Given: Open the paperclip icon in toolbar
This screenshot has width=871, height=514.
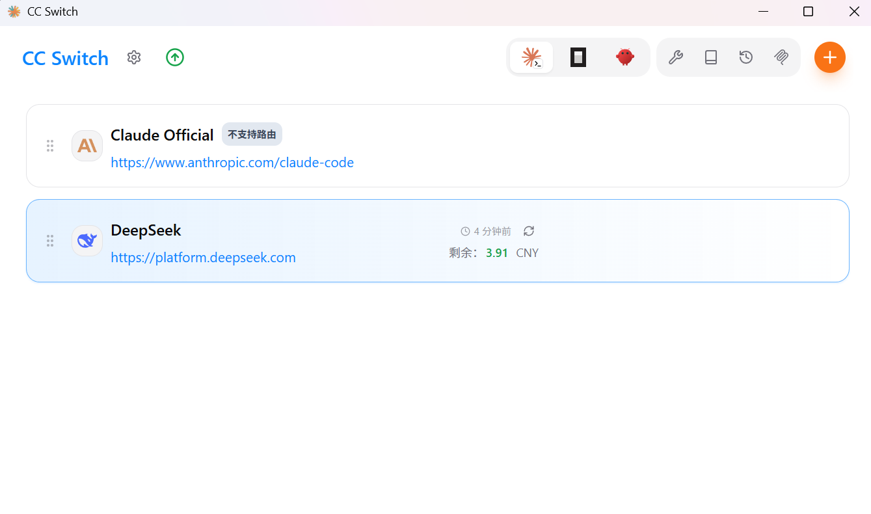Looking at the screenshot, I should click(x=781, y=57).
